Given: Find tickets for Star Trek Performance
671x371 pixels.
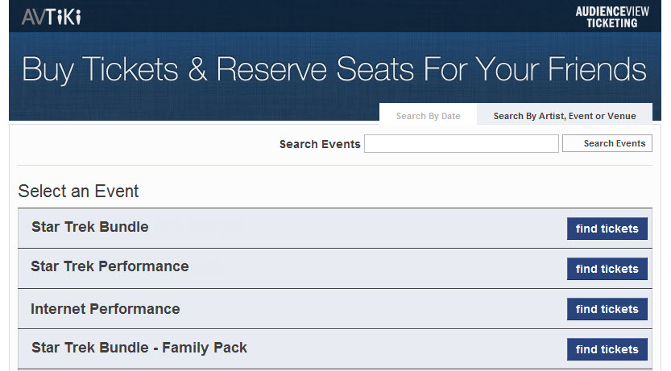Looking at the screenshot, I should [x=607, y=269].
